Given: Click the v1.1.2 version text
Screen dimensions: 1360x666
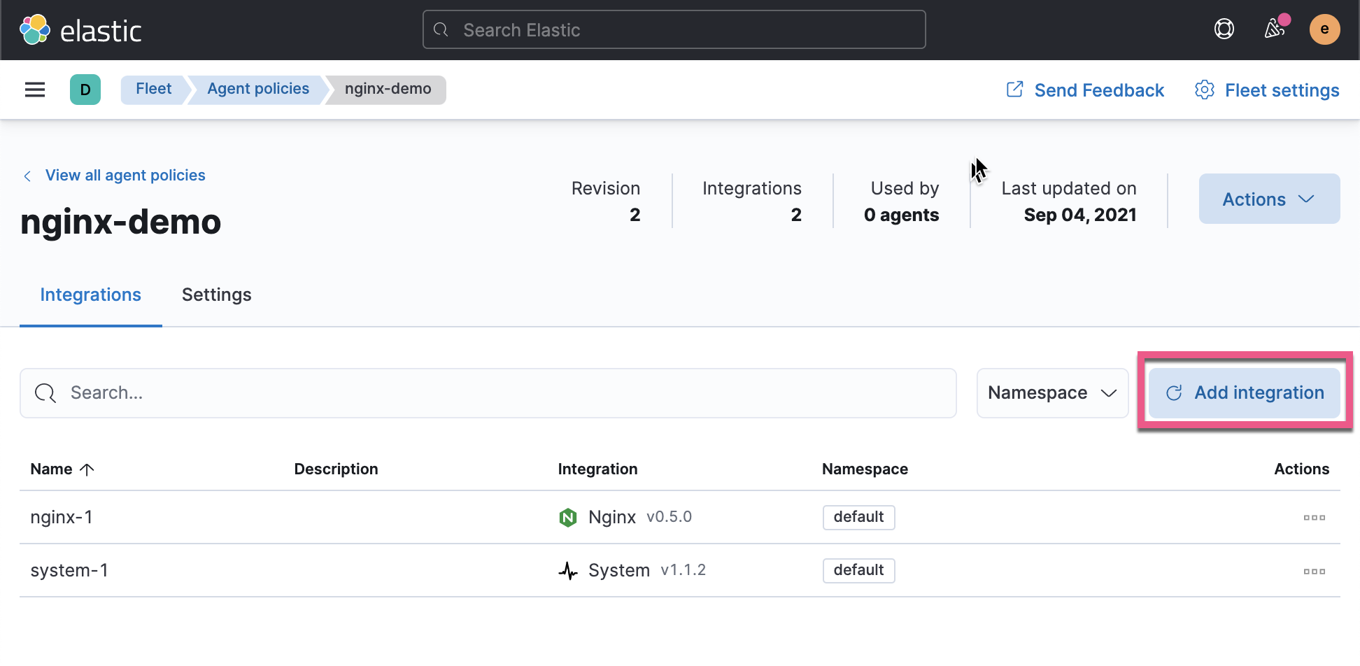Looking at the screenshot, I should coord(683,570).
